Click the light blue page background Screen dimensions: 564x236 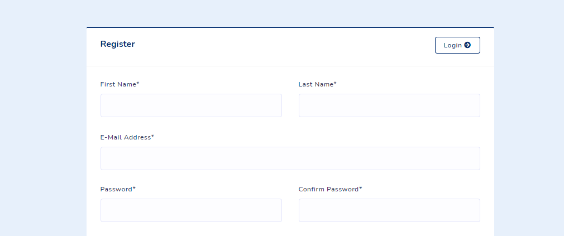pos(43,118)
